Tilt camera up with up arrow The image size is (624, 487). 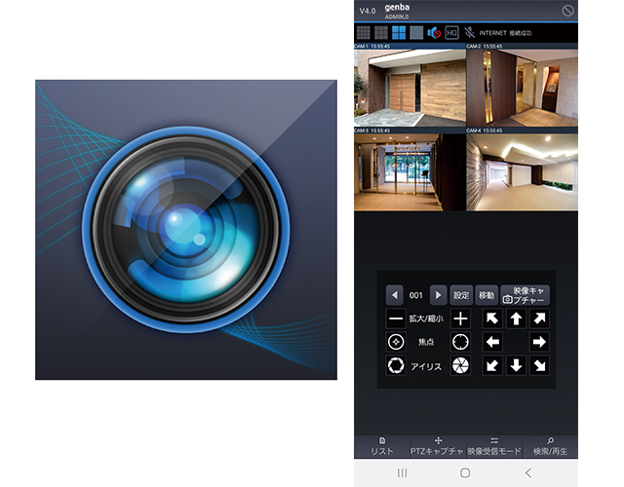point(516,318)
